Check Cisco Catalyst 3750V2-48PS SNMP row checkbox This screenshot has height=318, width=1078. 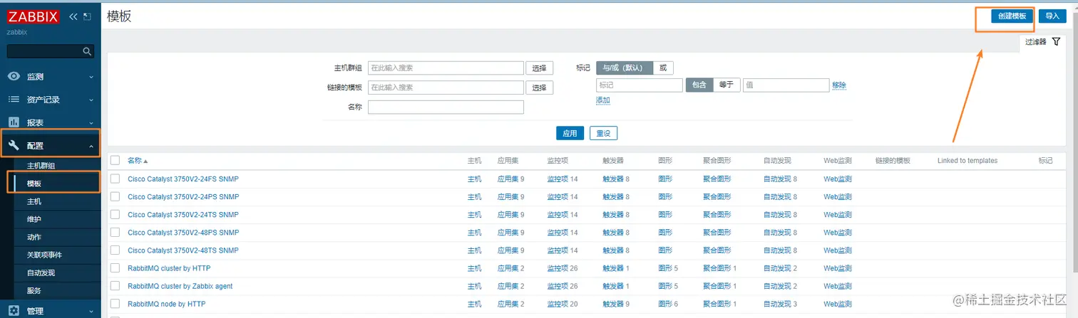click(x=115, y=232)
